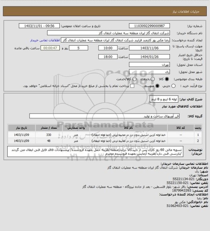This screenshot has height=231, width=210.
Task: Click the postal code 1879943393
Action: pos(182,190)
